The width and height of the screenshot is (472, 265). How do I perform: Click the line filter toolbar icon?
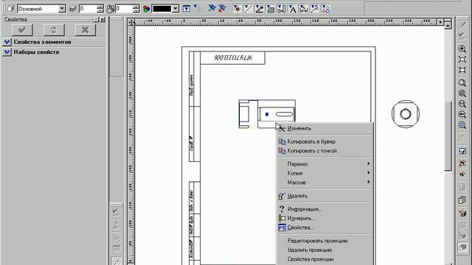tap(248, 9)
